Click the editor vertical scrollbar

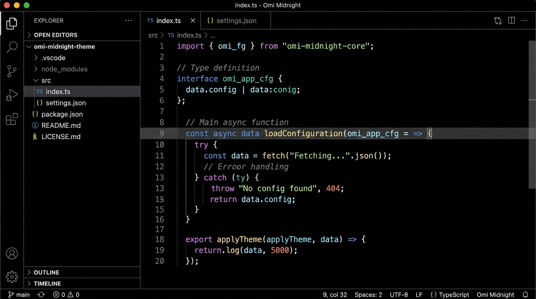(532, 114)
